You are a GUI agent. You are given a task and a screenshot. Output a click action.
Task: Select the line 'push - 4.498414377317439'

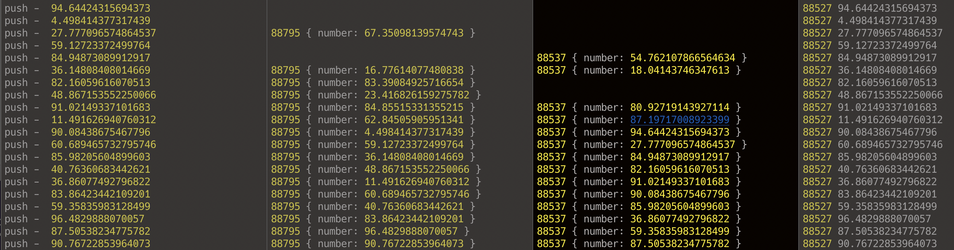click(x=77, y=21)
